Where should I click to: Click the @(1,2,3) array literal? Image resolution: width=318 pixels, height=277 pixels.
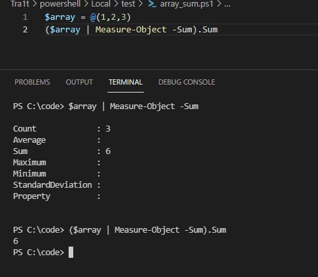[110, 17]
